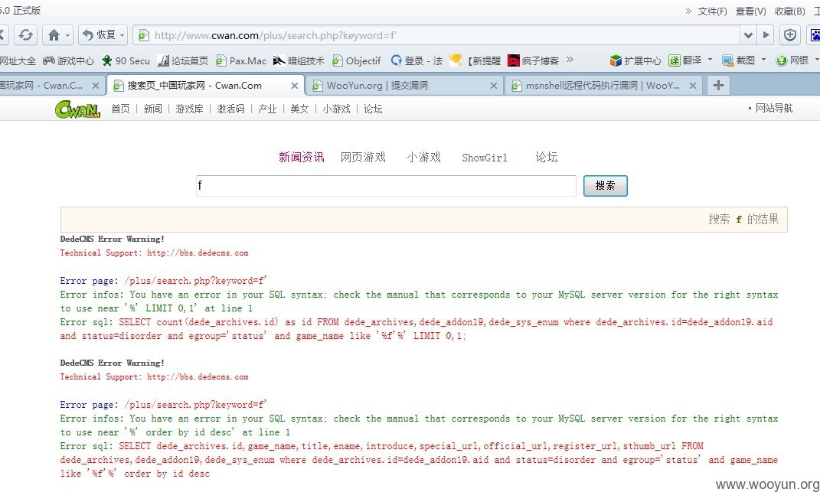Open 激活码 site nav link
The width and height of the screenshot is (820, 492).
tap(230, 109)
